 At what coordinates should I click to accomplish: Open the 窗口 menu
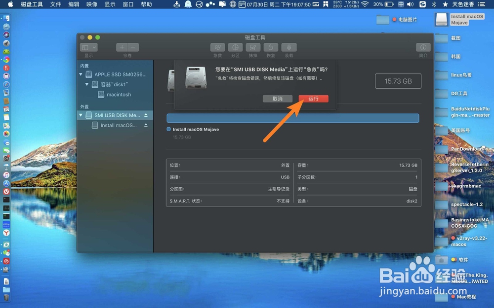pos(128,4)
